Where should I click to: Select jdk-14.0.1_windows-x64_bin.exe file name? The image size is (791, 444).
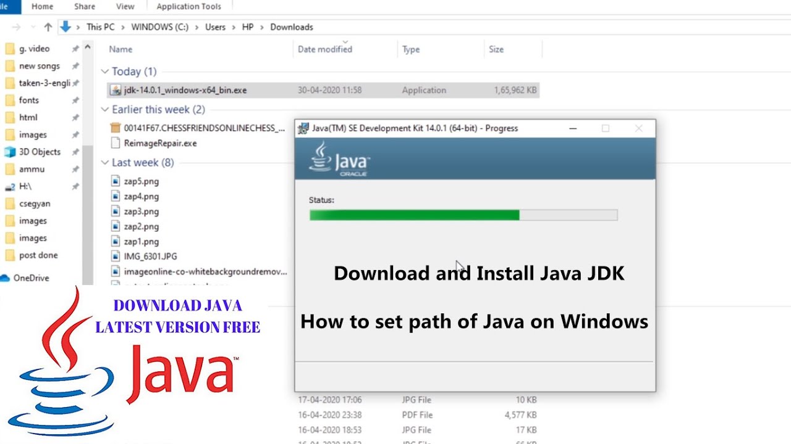tap(185, 90)
